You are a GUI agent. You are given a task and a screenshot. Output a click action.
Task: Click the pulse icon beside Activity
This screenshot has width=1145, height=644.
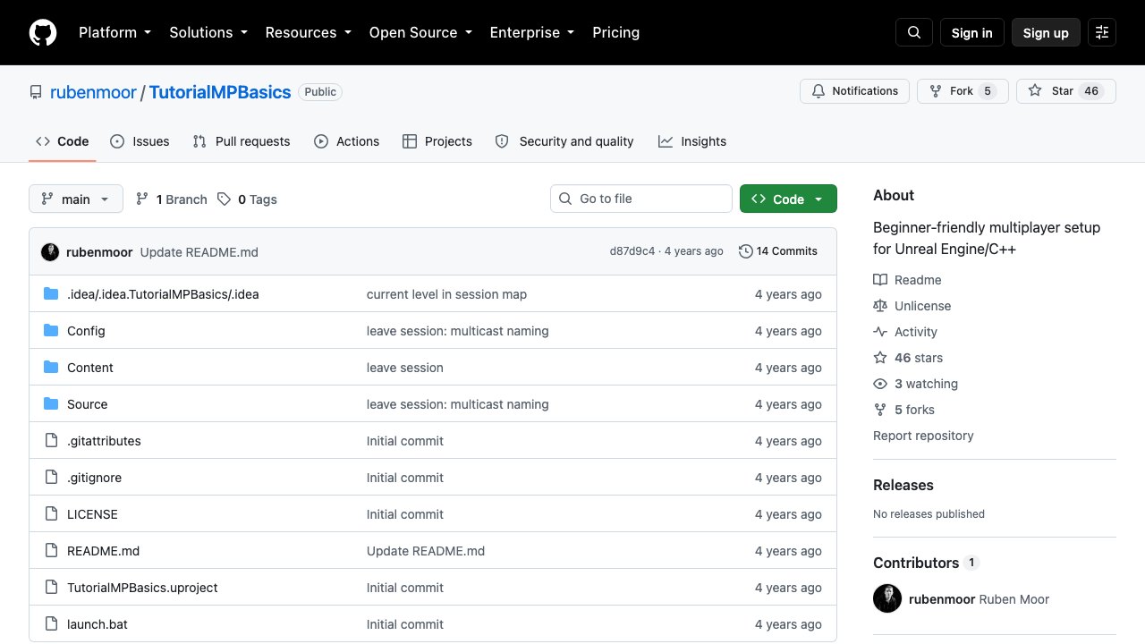pyautogui.click(x=880, y=332)
